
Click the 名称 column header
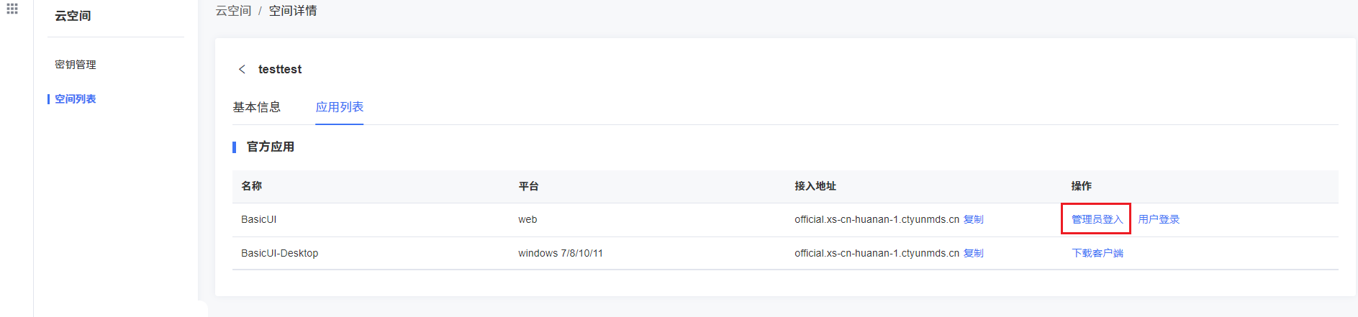tap(252, 186)
